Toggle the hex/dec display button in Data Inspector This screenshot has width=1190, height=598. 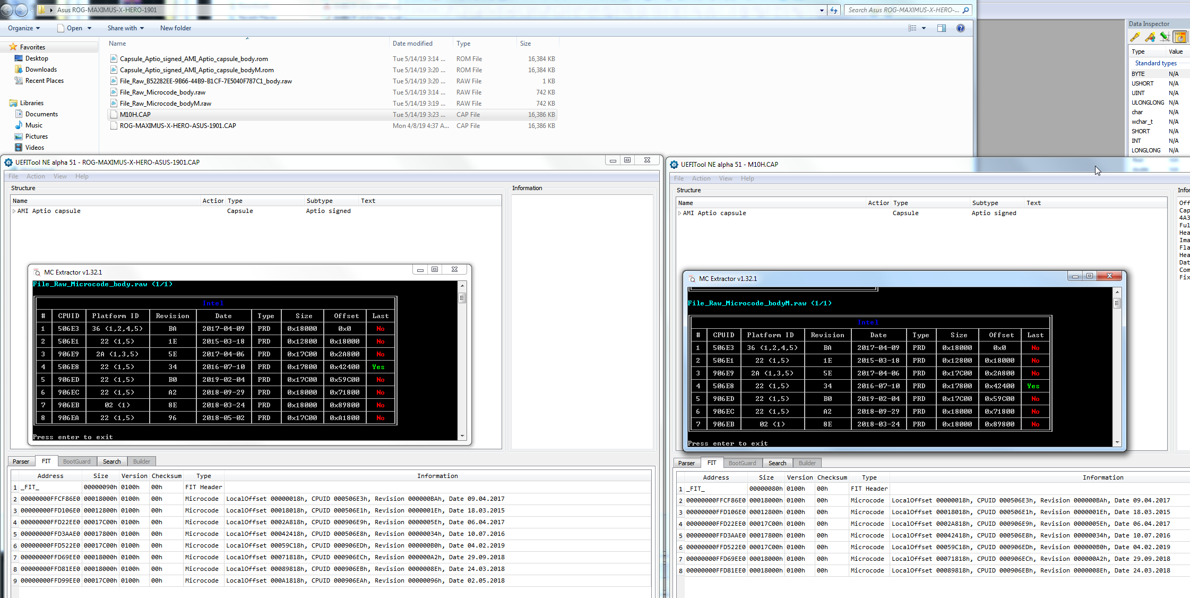pyautogui.click(x=1180, y=37)
